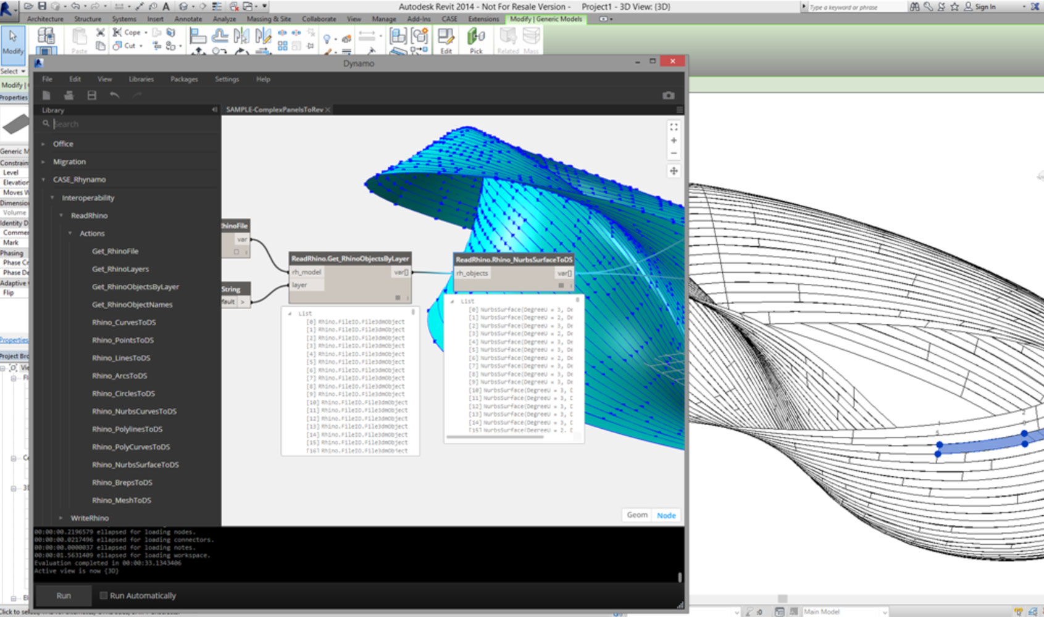Click the zoom-to-fit icon on the canvas
This screenshot has width=1044, height=617.
(674, 128)
